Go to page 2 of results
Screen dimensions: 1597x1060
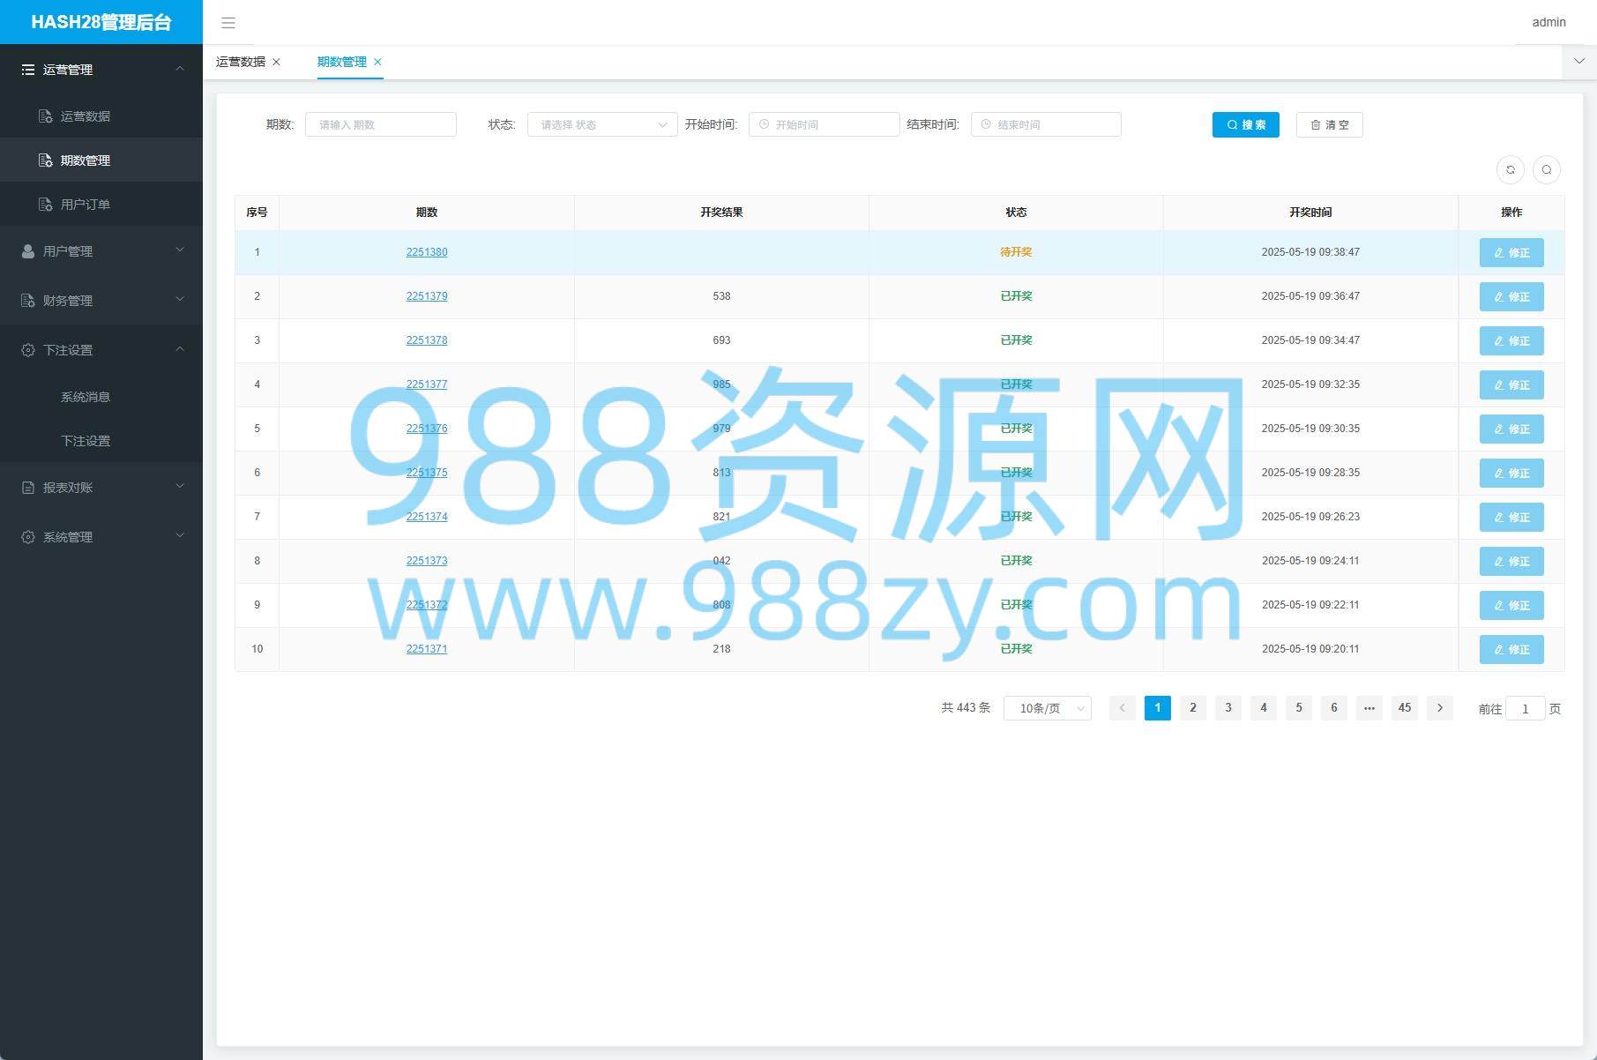point(1193,708)
